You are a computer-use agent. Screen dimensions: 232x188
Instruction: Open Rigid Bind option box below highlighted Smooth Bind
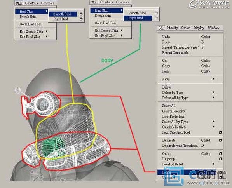pyautogui.click(x=81, y=19)
